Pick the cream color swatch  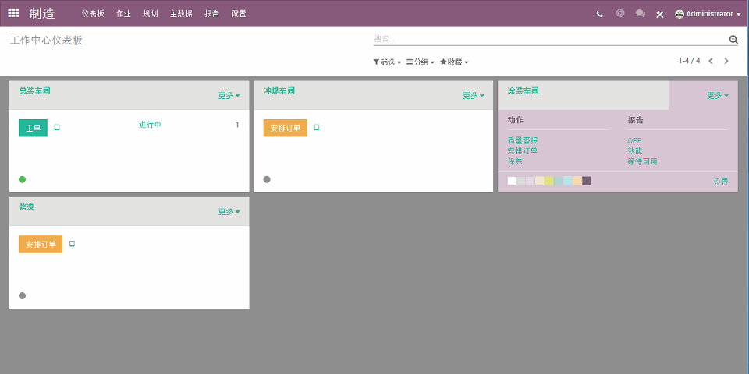pos(540,181)
